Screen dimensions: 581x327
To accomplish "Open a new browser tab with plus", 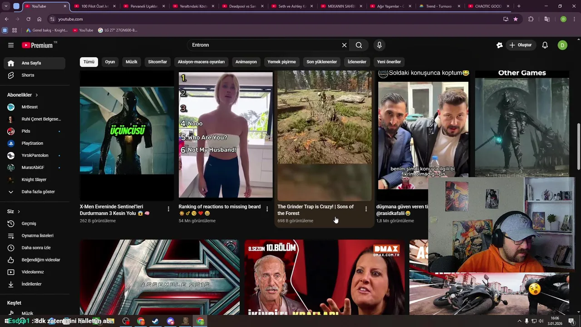I will click(x=519, y=6).
